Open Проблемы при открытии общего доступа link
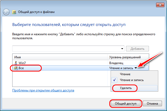 point(43,90)
